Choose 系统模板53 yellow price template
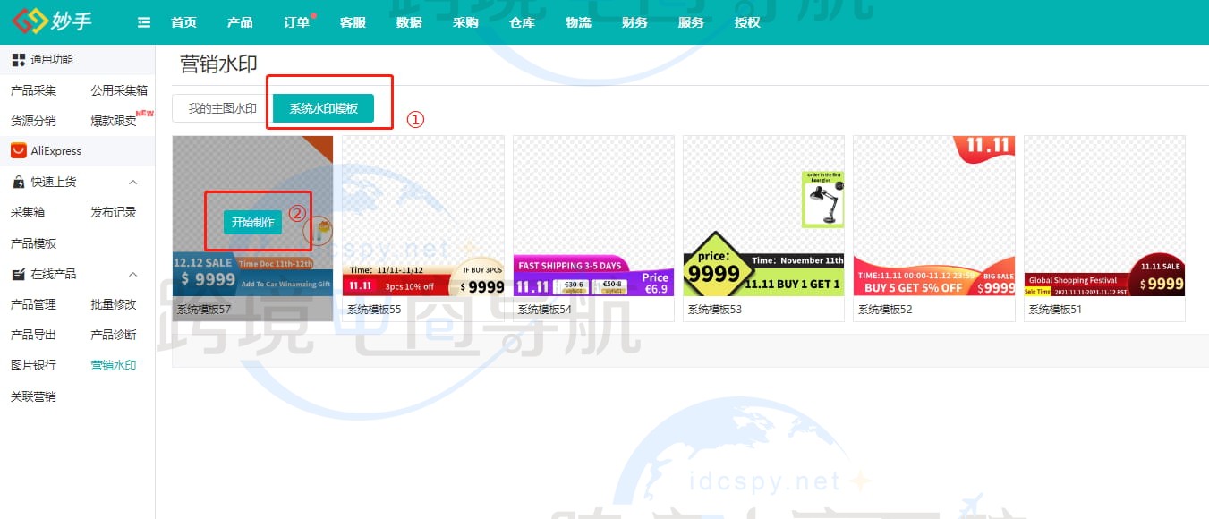The image size is (1209, 519). [x=763, y=217]
